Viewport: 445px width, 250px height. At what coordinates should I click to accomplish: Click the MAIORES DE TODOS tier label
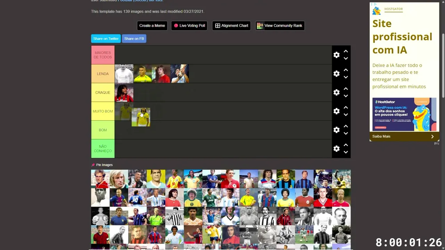(x=103, y=55)
